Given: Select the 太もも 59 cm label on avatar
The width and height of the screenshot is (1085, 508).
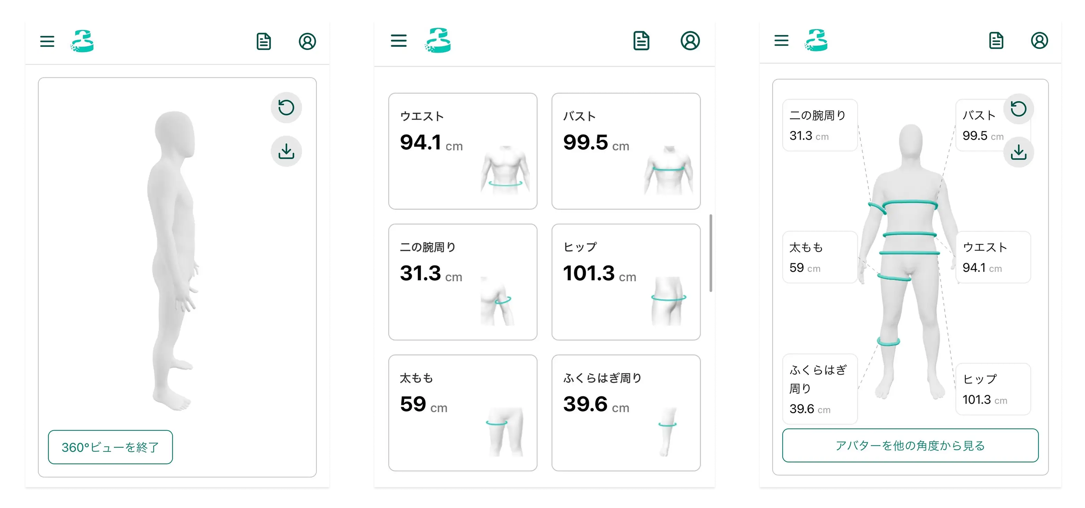Looking at the screenshot, I should pos(820,257).
